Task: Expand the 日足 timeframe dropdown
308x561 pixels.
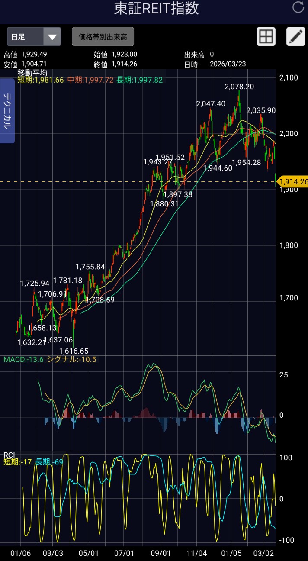Action: pos(34,36)
